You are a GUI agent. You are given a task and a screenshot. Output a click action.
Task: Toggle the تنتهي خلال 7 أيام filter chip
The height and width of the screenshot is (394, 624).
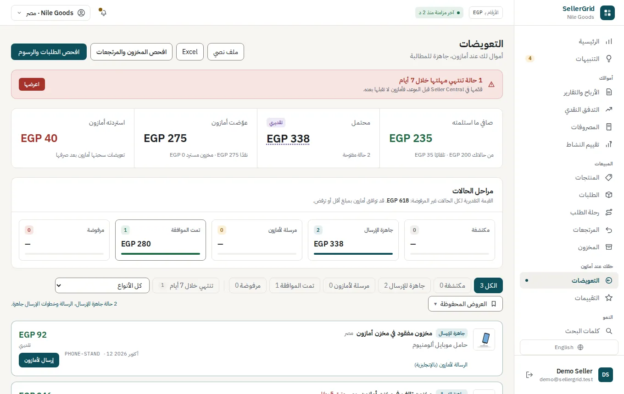coord(186,285)
